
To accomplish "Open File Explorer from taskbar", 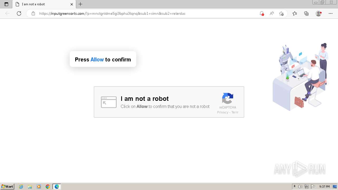I will pos(30,187).
